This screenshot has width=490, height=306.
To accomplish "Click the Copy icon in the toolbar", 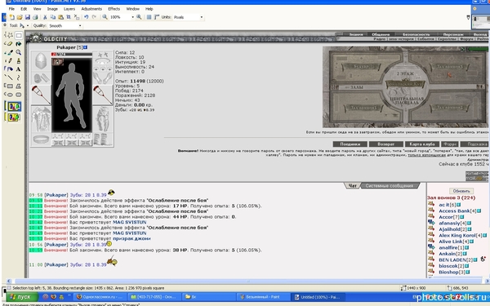I will (53, 17).
